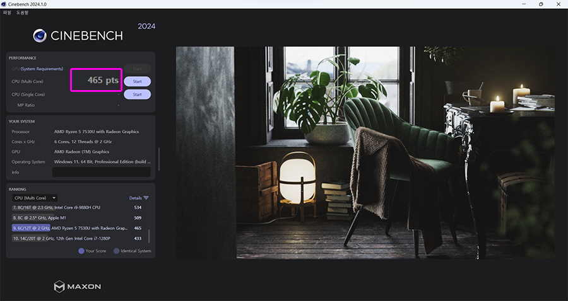This screenshot has height=301, width=568.
Task: Click the score 509 in the ranking
Action: point(138,218)
